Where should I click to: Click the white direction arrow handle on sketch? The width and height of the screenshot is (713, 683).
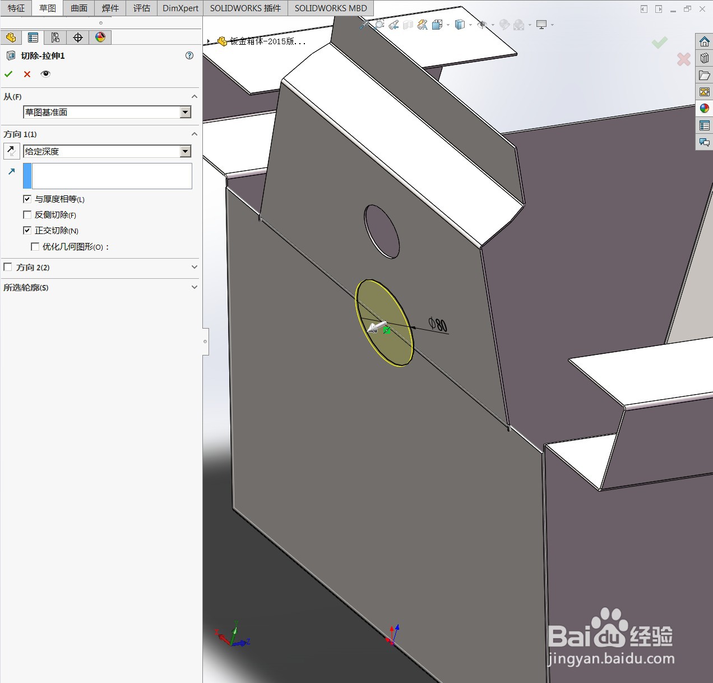pos(376,327)
